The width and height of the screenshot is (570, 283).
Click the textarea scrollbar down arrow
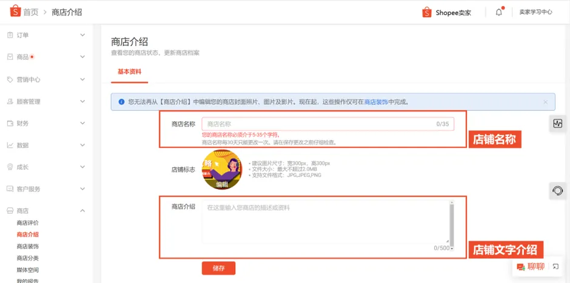[452, 248]
